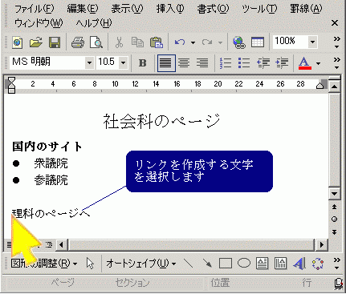Select the Oval drawing tool
The height and width of the screenshot is (294, 346).
[244, 264]
